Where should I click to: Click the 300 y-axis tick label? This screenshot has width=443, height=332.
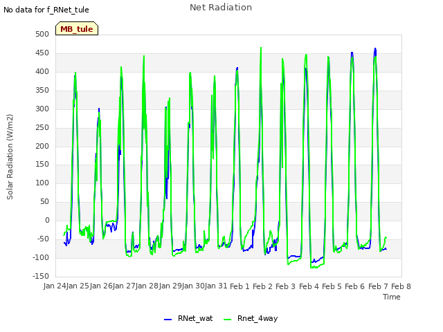pos(42,109)
